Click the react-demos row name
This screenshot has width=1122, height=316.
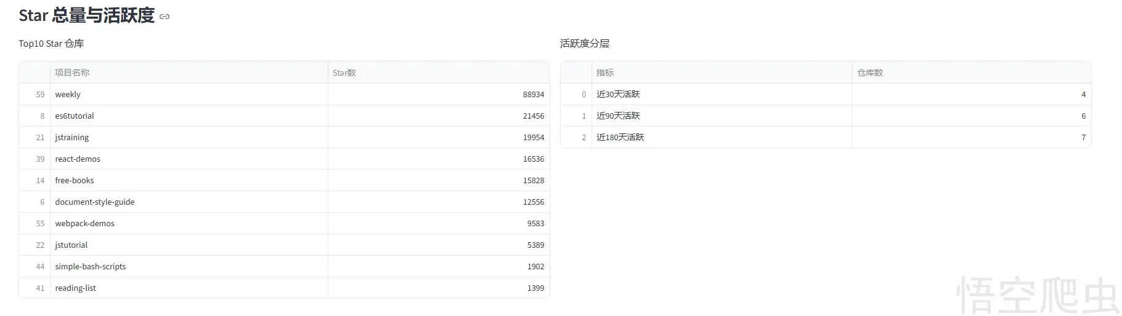coord(78,159)
